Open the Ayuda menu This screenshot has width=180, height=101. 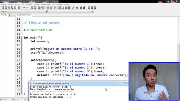[x=67, y=4]
